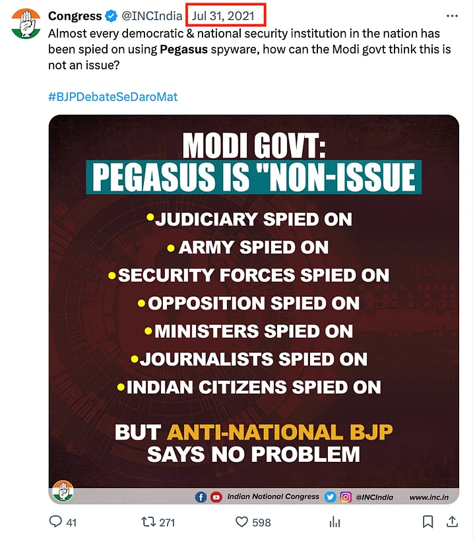The height and width of the screenshot is (539, 475).
Task: Click the blue verified badge
Action: [x=112, y=16]
